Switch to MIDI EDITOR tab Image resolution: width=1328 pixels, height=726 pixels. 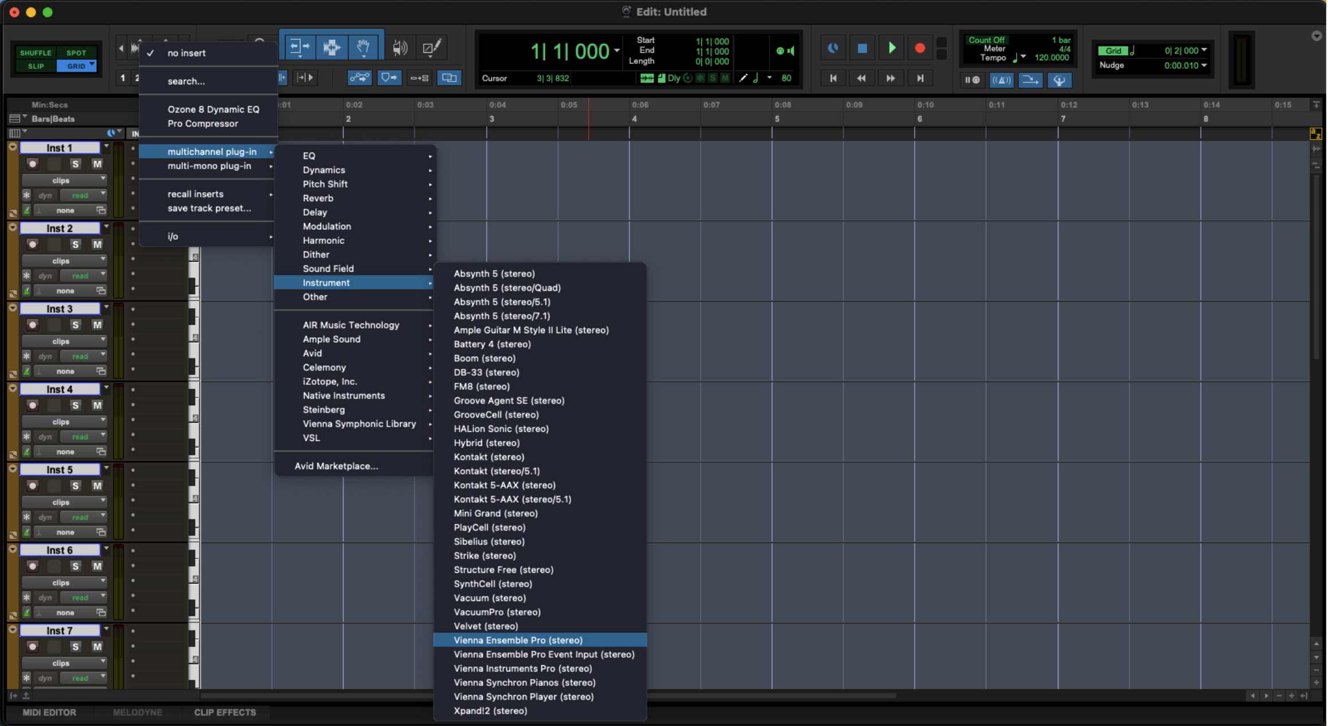[49, 712]
